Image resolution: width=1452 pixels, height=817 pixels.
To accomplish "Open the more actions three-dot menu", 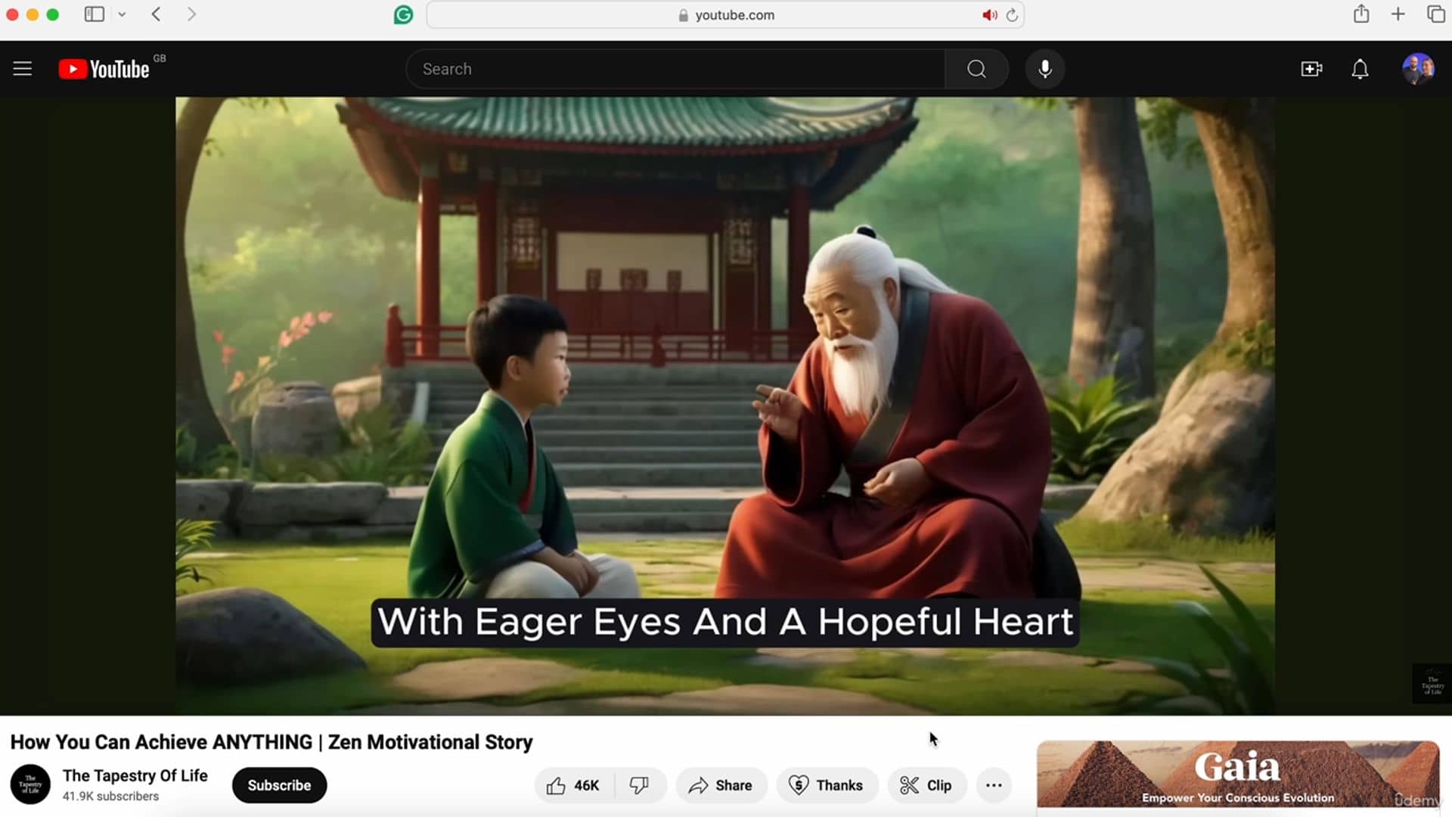I will (994, 785).
